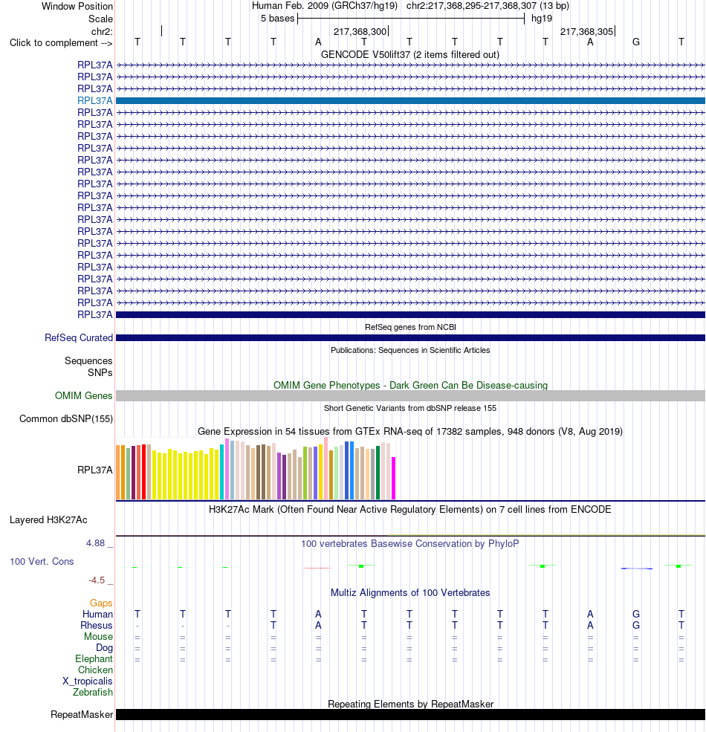Viewport: 706px width, 732px height.
Task: Click the '5 bases' scale text
Action: click(277, 18)
